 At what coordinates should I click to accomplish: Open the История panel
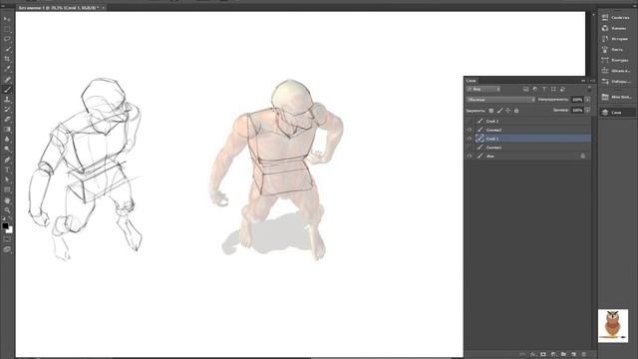click(x=616, y=39)
